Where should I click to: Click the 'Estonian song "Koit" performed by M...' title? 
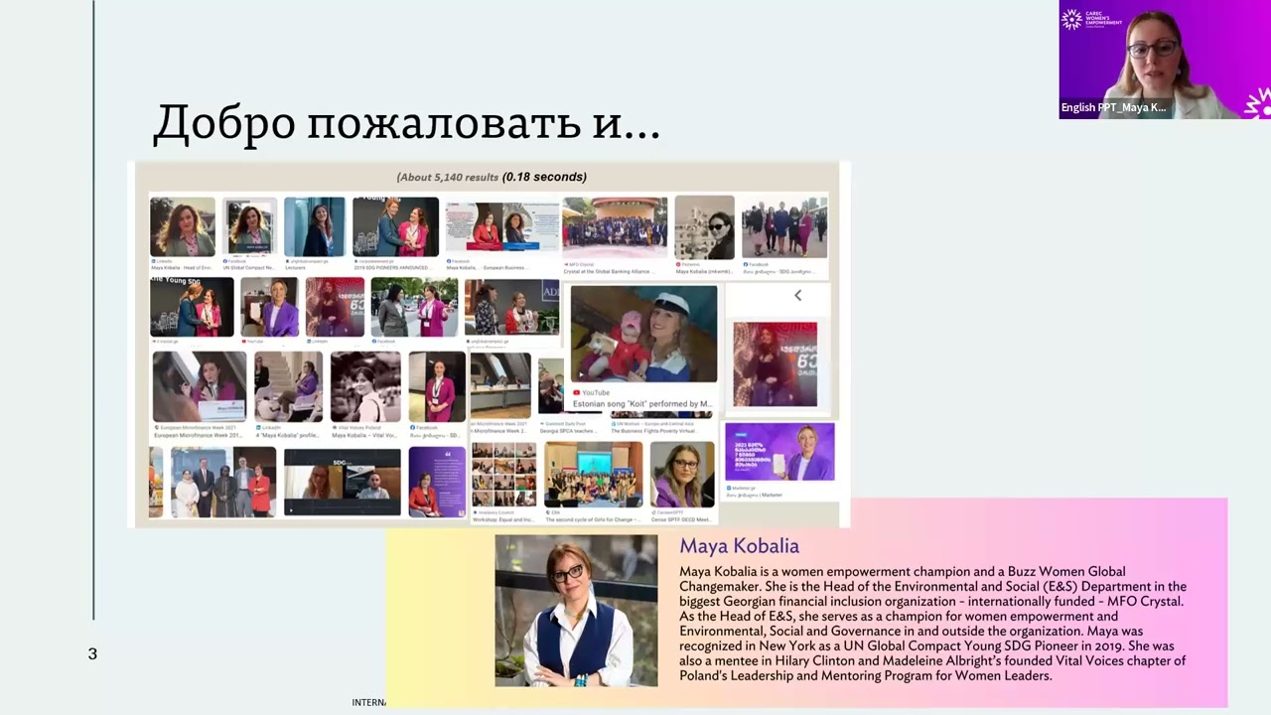[x=643, y=404]
